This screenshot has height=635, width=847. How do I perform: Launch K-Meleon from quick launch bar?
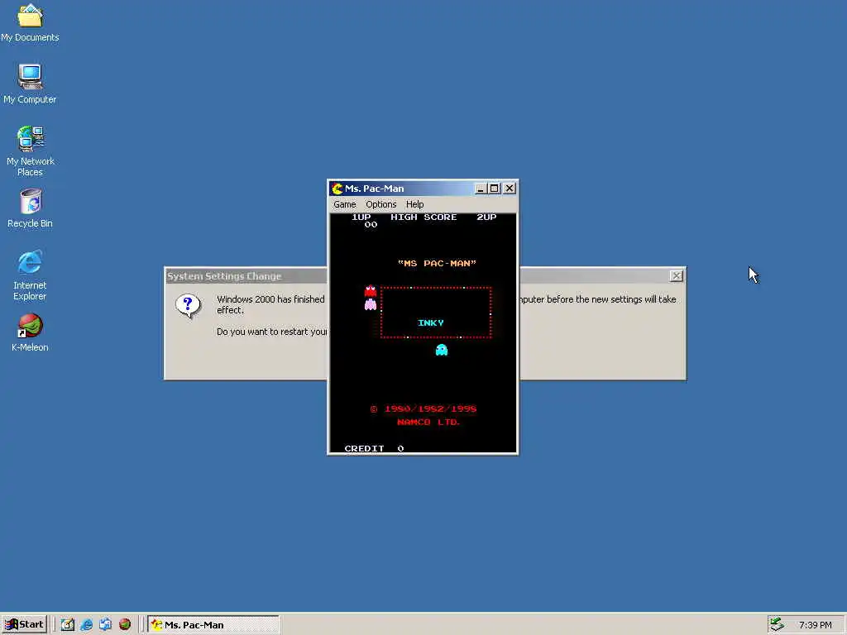125,625
